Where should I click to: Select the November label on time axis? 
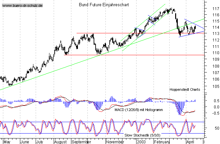(115, 142)
